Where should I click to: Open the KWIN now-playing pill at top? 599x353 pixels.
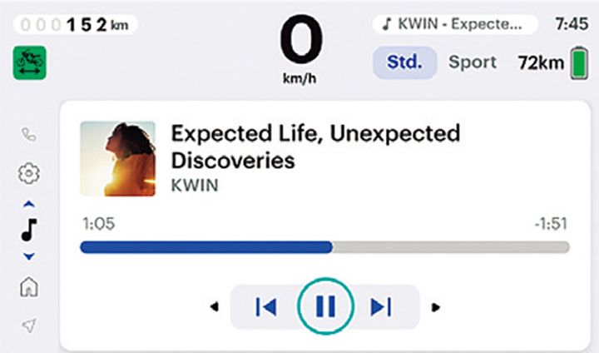click(x=454, y=24)
